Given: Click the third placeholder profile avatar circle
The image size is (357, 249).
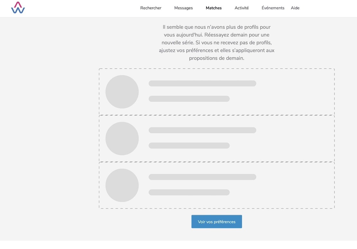Looking at the screenshot, I should 122,185.
